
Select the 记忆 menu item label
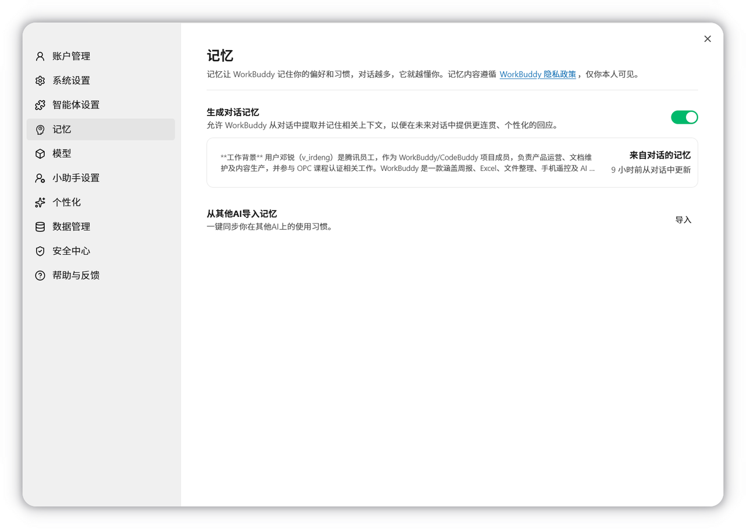point(62,129)
